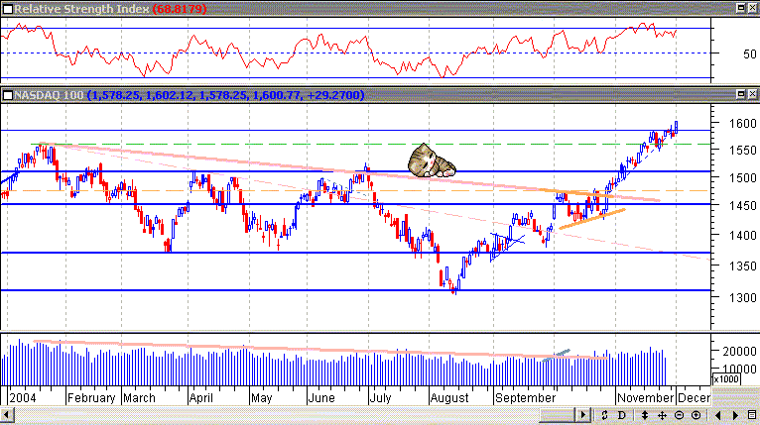
Task: Click the 'NASDAQ 100' pane title
Action: click(49, 95)
